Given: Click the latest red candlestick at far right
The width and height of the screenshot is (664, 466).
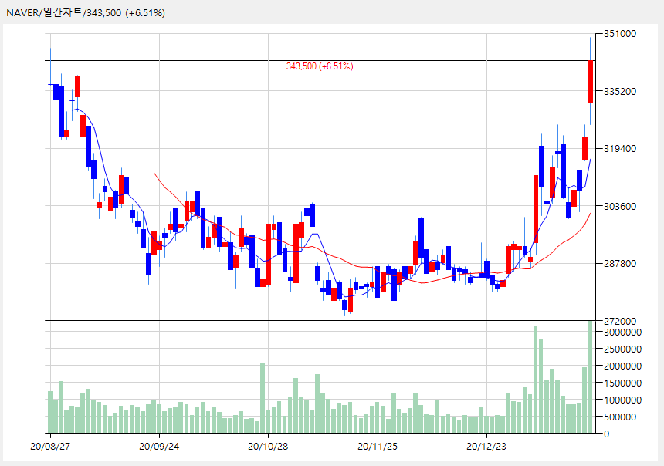Looking at the screenshot, I should (x=591, y=81).
